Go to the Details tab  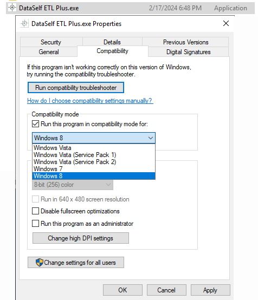click(112, 42)
